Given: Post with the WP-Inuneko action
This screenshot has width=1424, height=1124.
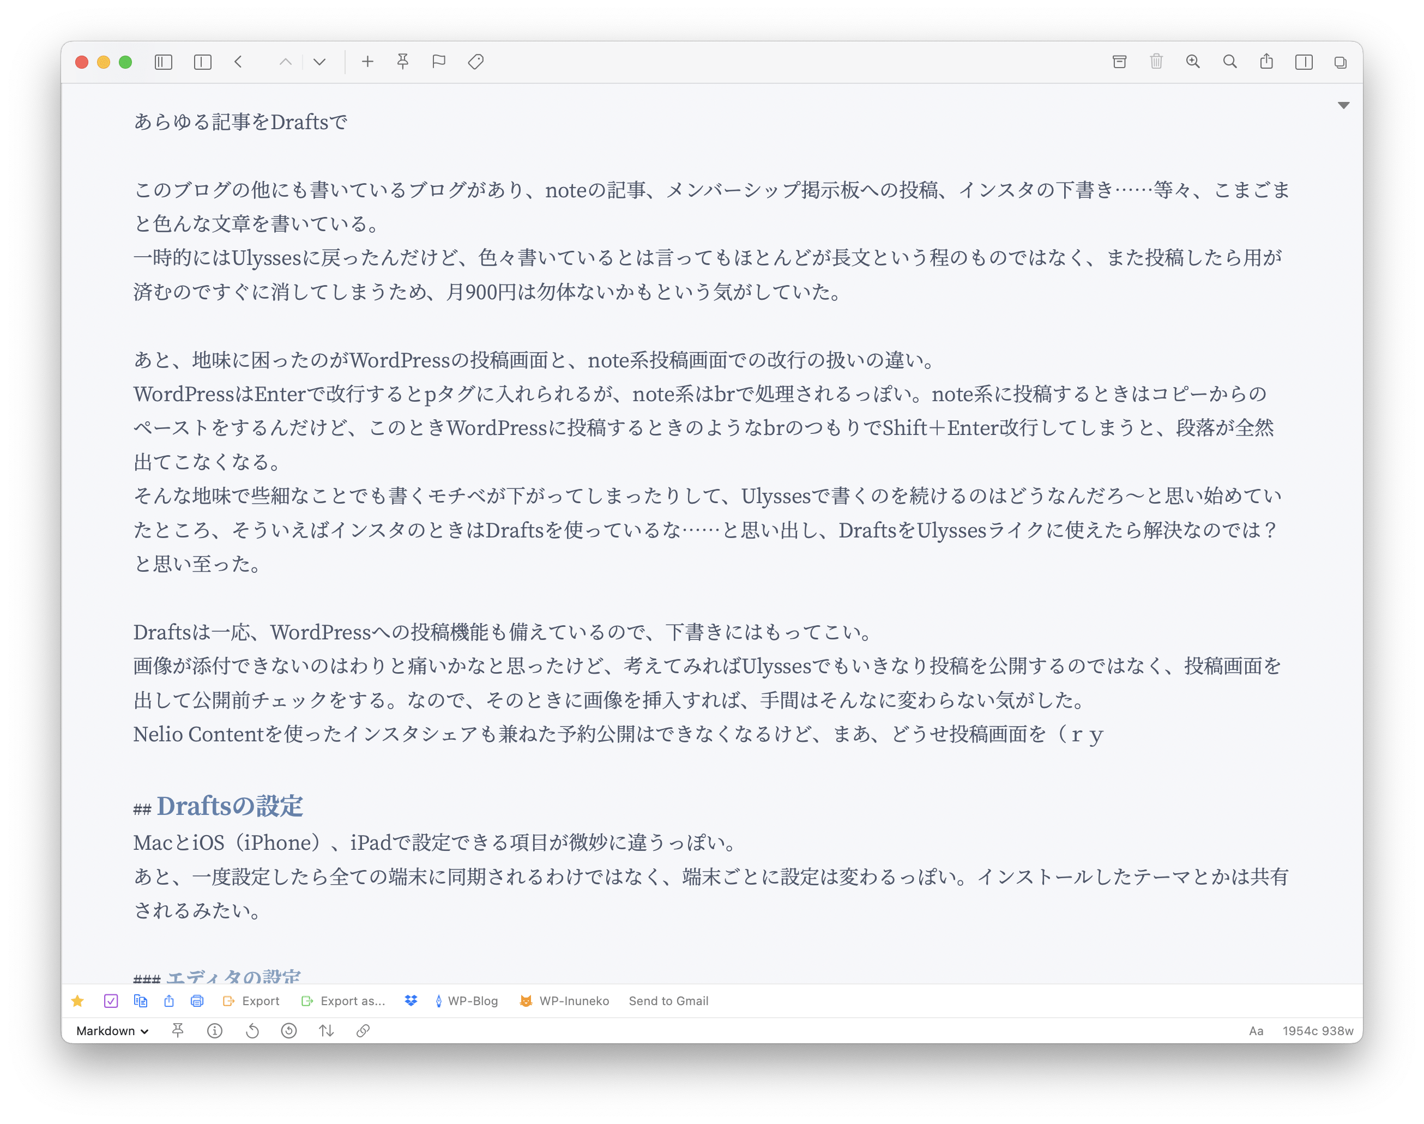Looking at the screenshot, I should [564, 1001].
